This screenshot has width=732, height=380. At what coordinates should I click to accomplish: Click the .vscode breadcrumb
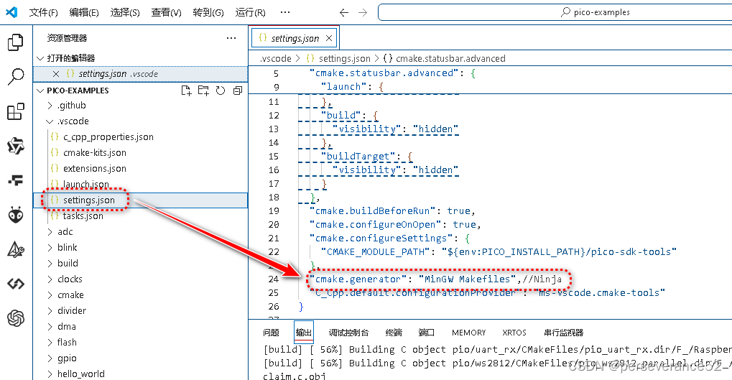(275, 58)
